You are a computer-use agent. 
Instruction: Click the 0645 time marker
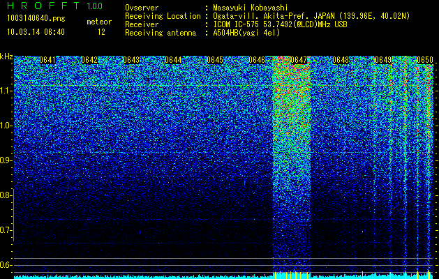[x=215, y=60]
